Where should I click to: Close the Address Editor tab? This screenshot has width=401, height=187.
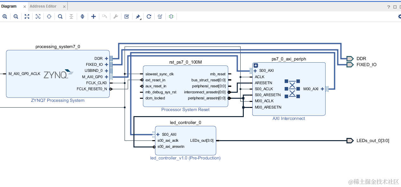tap(64, 7)
